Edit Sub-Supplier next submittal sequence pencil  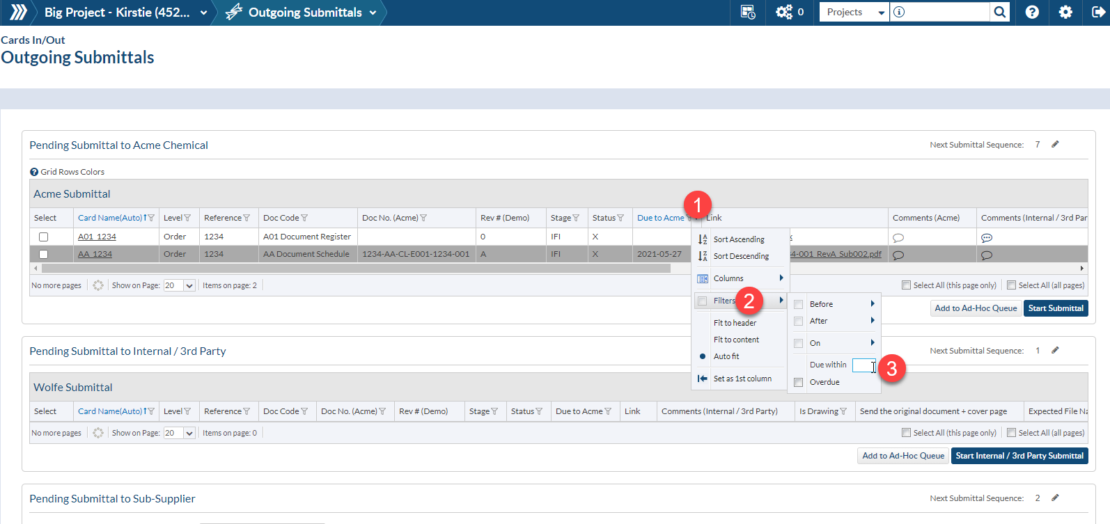pyautogui.click(x=1055, y=498)
